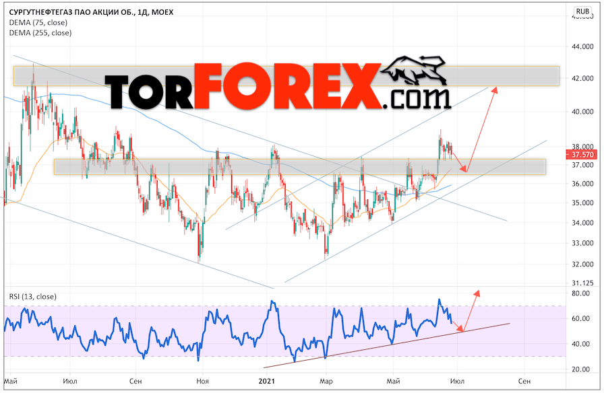
Task: Click the 33.000 price axis label
Action: pos(582,243)
